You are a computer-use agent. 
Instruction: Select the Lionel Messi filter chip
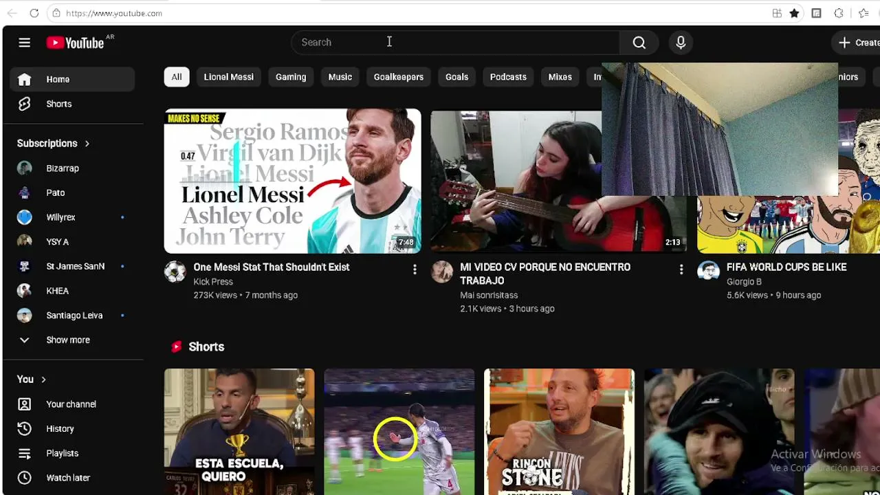point(229,77)
